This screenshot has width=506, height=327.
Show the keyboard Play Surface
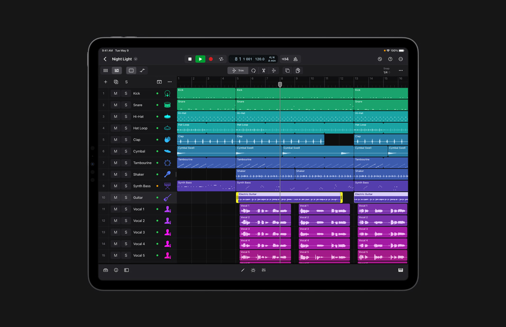click(400, 270)
